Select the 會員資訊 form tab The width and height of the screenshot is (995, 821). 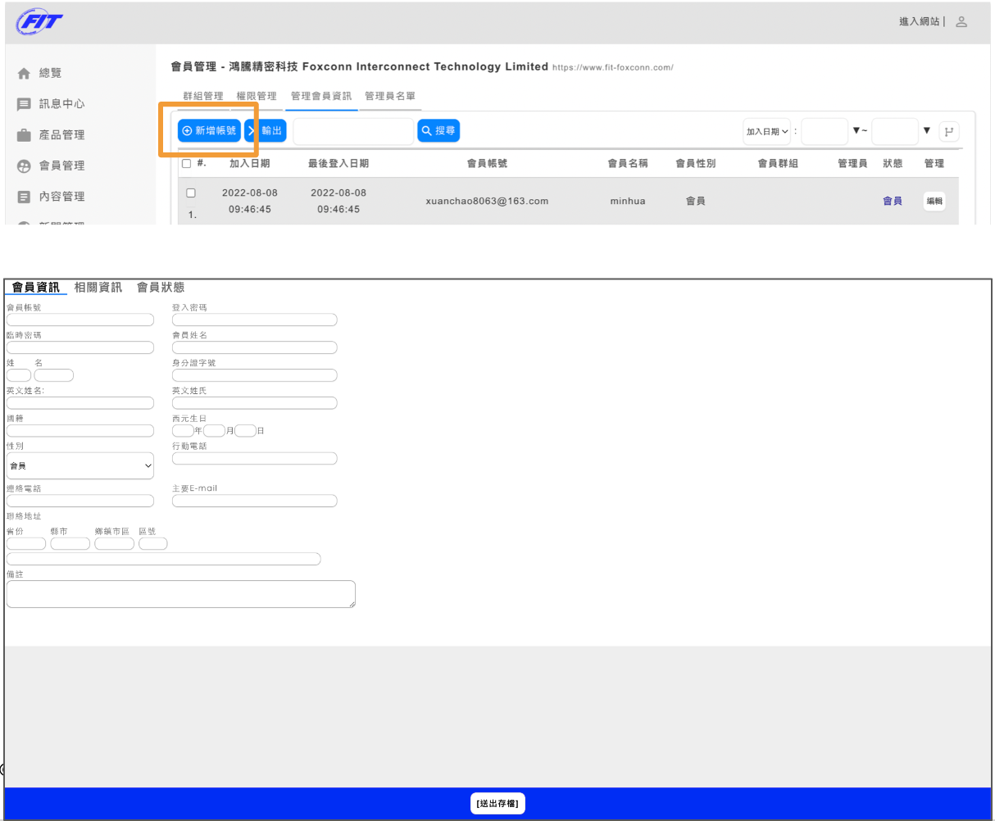click(x=35, y=288)
